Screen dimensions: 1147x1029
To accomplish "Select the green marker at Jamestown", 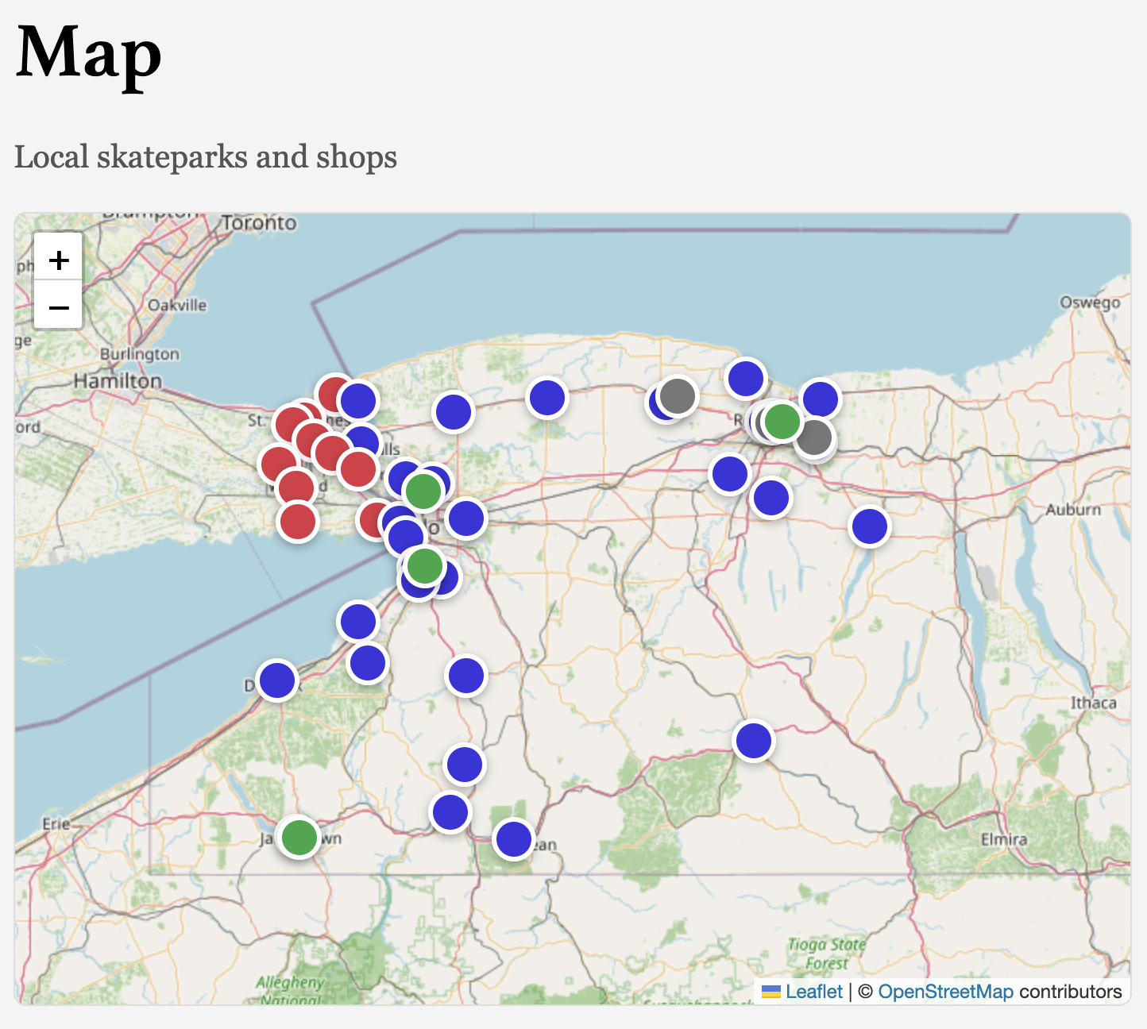I will pyautogui.click(x=299, y=838).
